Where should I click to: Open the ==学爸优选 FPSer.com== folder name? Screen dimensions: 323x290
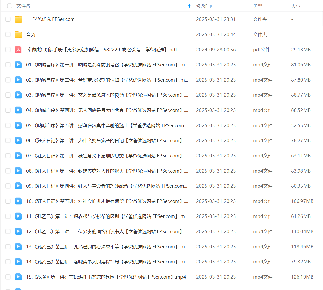click(54, 19)
